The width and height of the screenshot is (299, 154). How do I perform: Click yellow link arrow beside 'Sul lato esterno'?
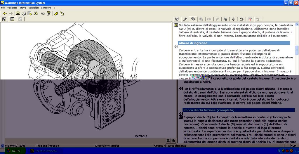click(176, 25)
